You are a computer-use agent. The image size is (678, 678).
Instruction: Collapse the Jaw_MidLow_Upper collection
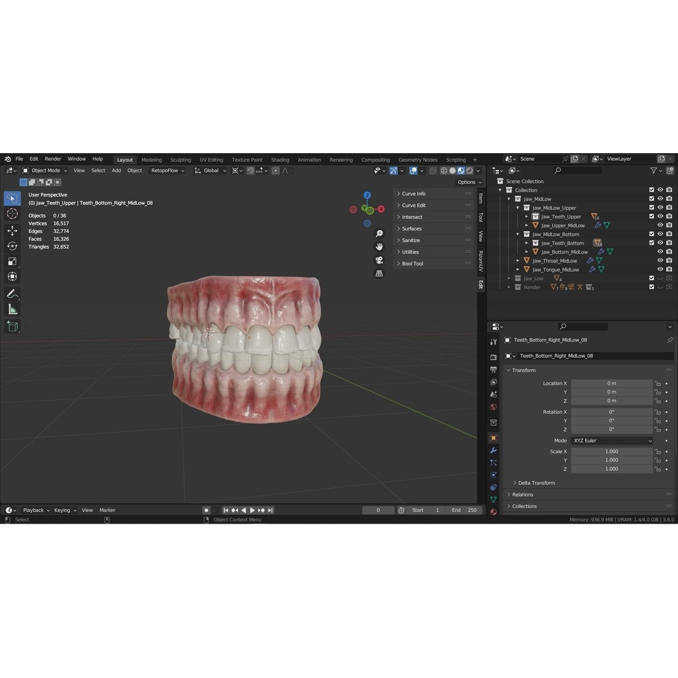(x=518, y=207)
